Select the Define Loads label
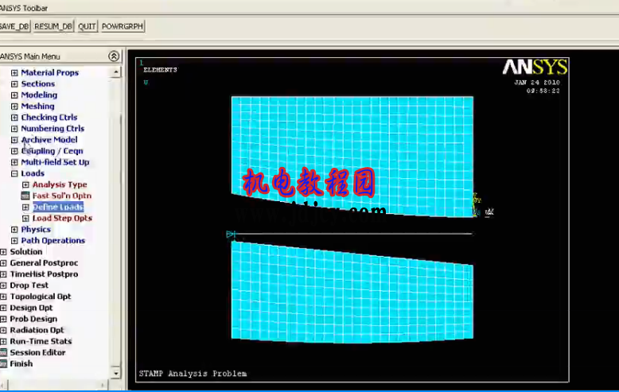This screenshot has width=619, height=392. coord(58,207)
